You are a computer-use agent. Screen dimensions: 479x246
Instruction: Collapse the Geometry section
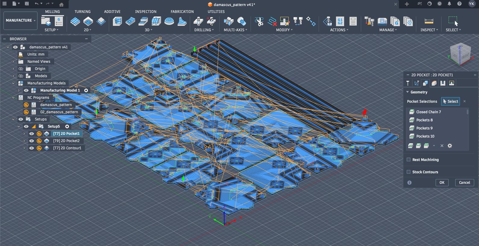pyautogui.click(x=407, y=92)
